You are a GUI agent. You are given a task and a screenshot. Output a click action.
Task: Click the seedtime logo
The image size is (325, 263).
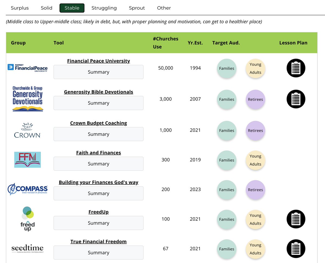[x=27, y=248]
